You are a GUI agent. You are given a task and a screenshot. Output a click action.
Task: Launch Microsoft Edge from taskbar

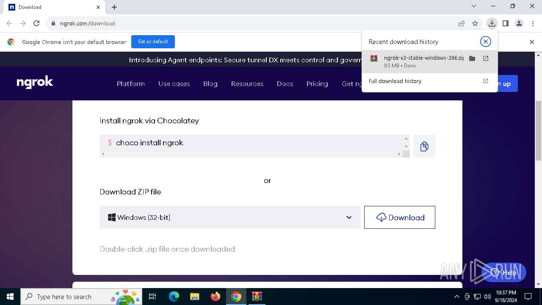coord(174,297)
